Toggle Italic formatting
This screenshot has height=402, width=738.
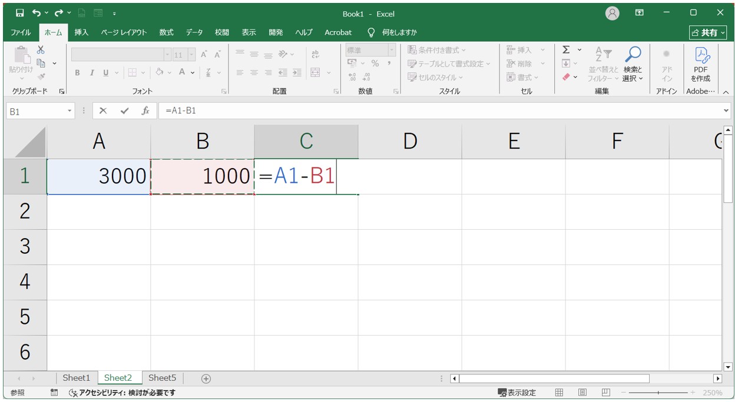(91, 73)
